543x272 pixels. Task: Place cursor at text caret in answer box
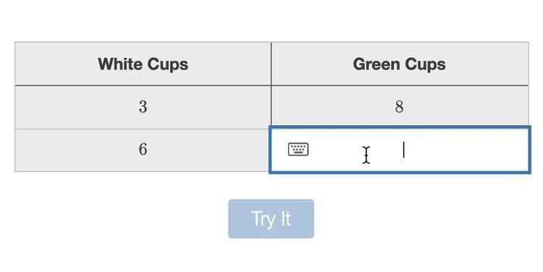point(403,150)
